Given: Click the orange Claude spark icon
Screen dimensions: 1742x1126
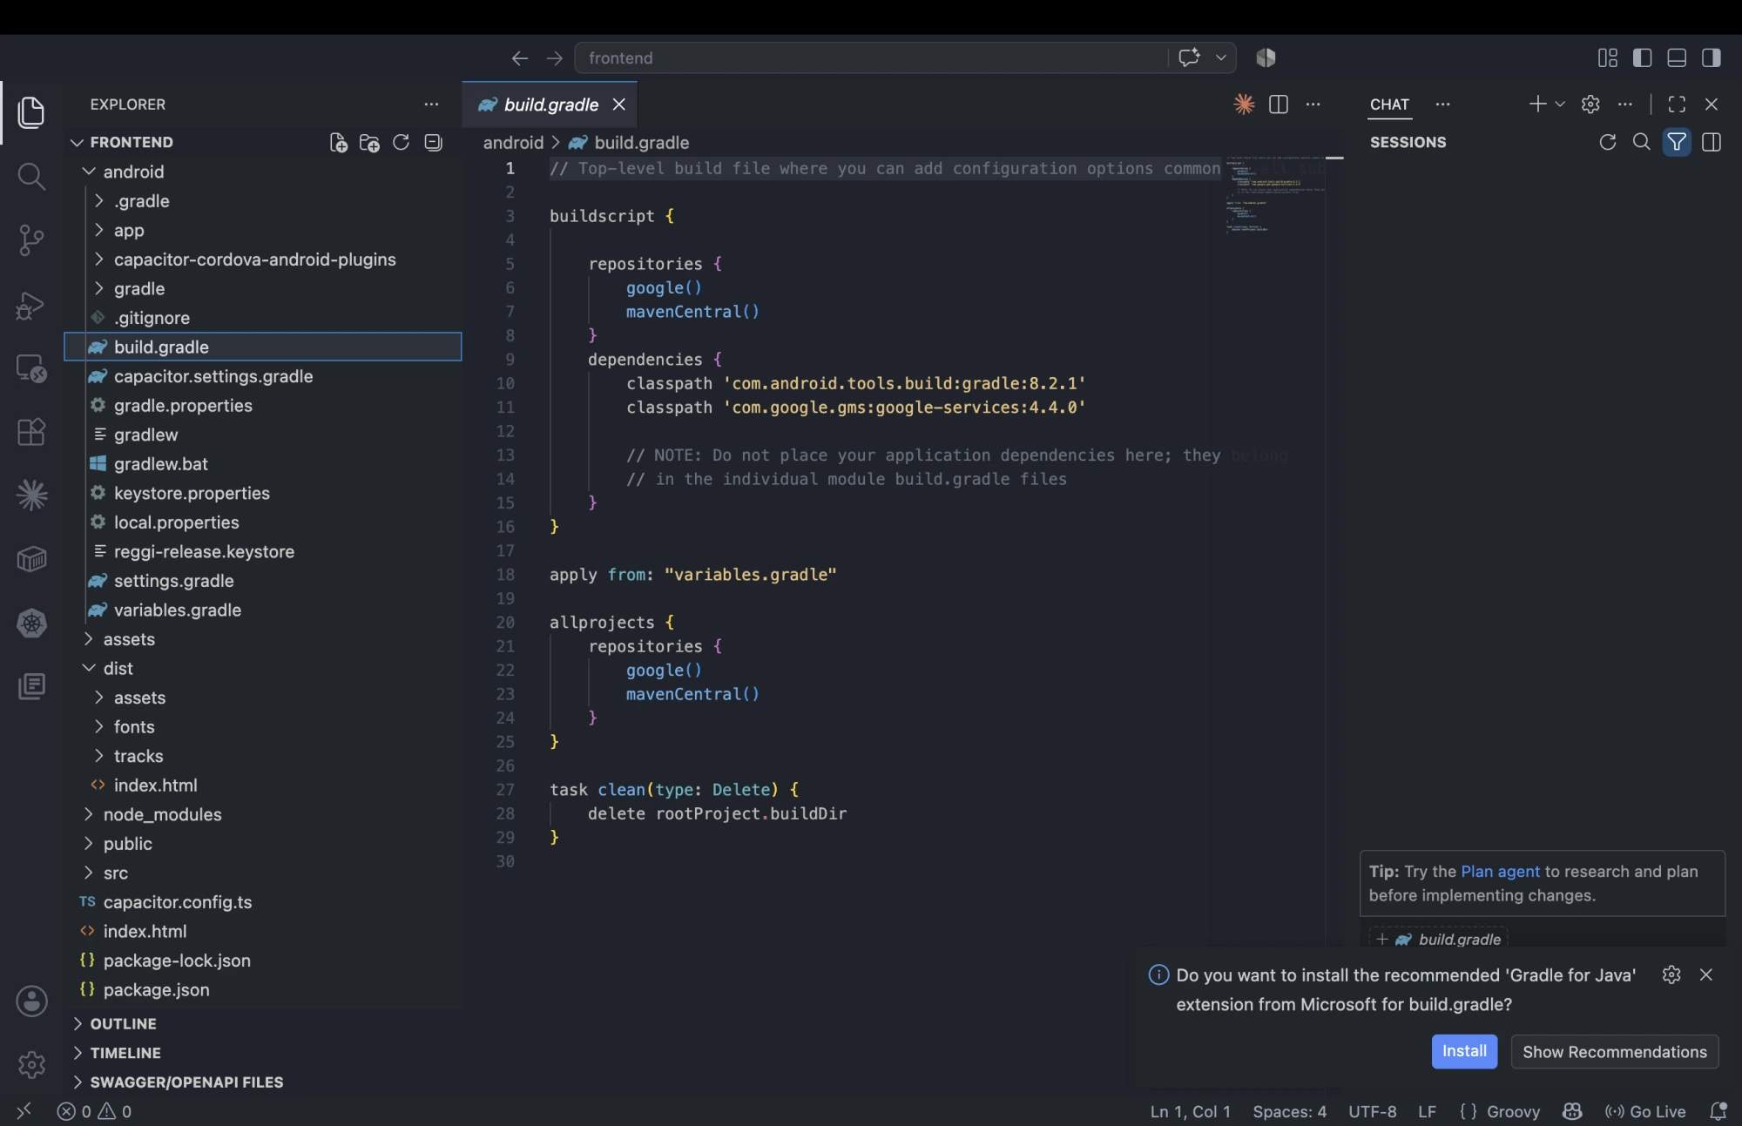Looking at the screenshot, I should 1244,105.
